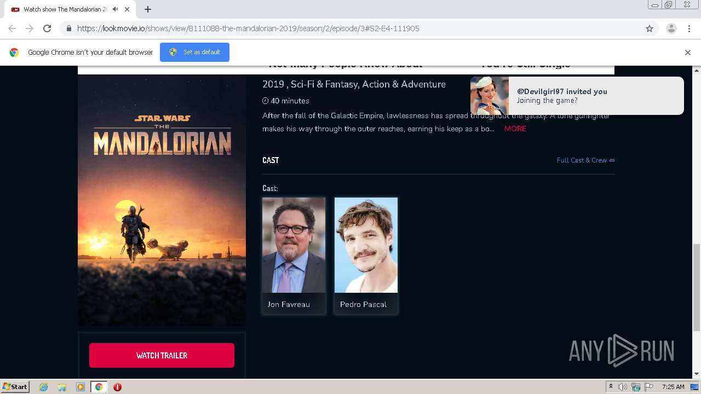Go back with the browser back arrow
701x394 pixels.
(x=12, y=28)
